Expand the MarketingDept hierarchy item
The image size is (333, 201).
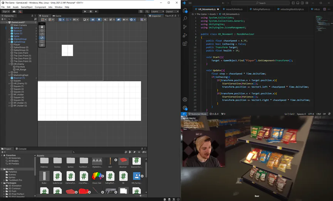click(x=9, y=75)
